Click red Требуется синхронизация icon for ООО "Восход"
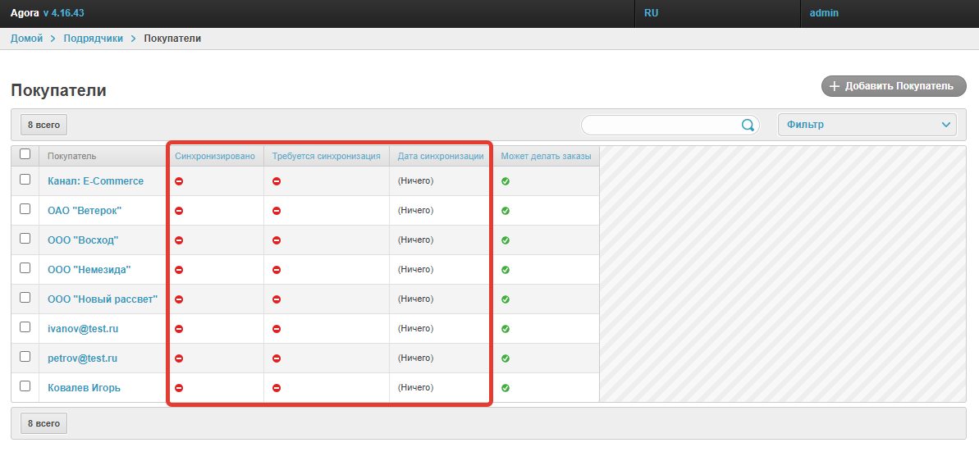Viewport: 979px width, 452px height. coord(277,240)
